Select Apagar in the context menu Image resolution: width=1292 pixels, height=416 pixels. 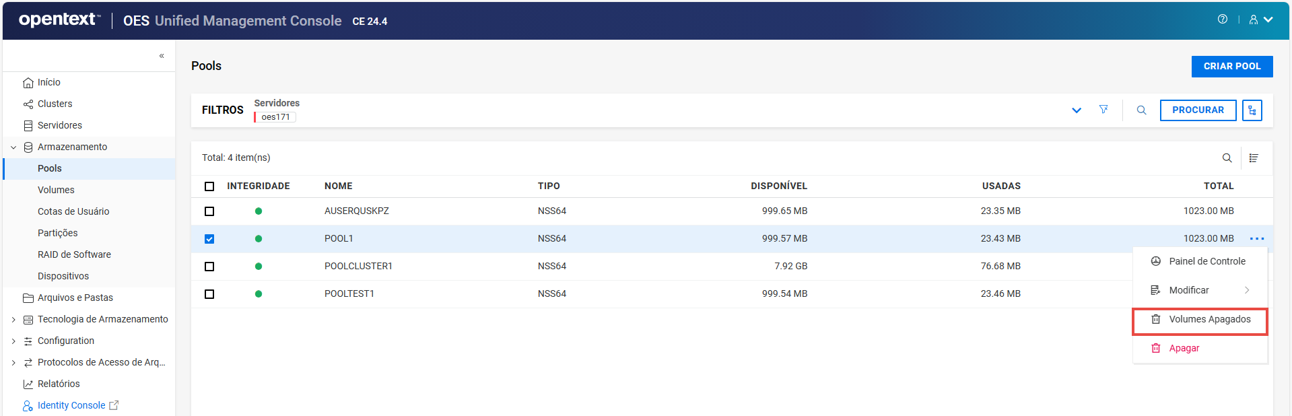(x=1184, y=349)
